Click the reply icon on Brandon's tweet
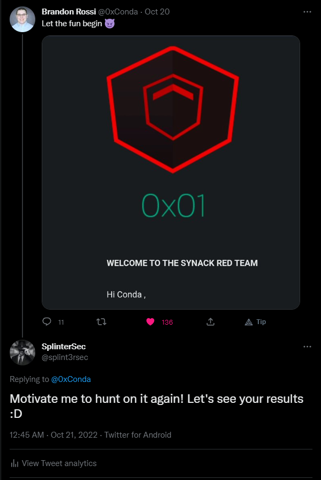This screenshot has height=480, width=321. (x=47, y=322)
